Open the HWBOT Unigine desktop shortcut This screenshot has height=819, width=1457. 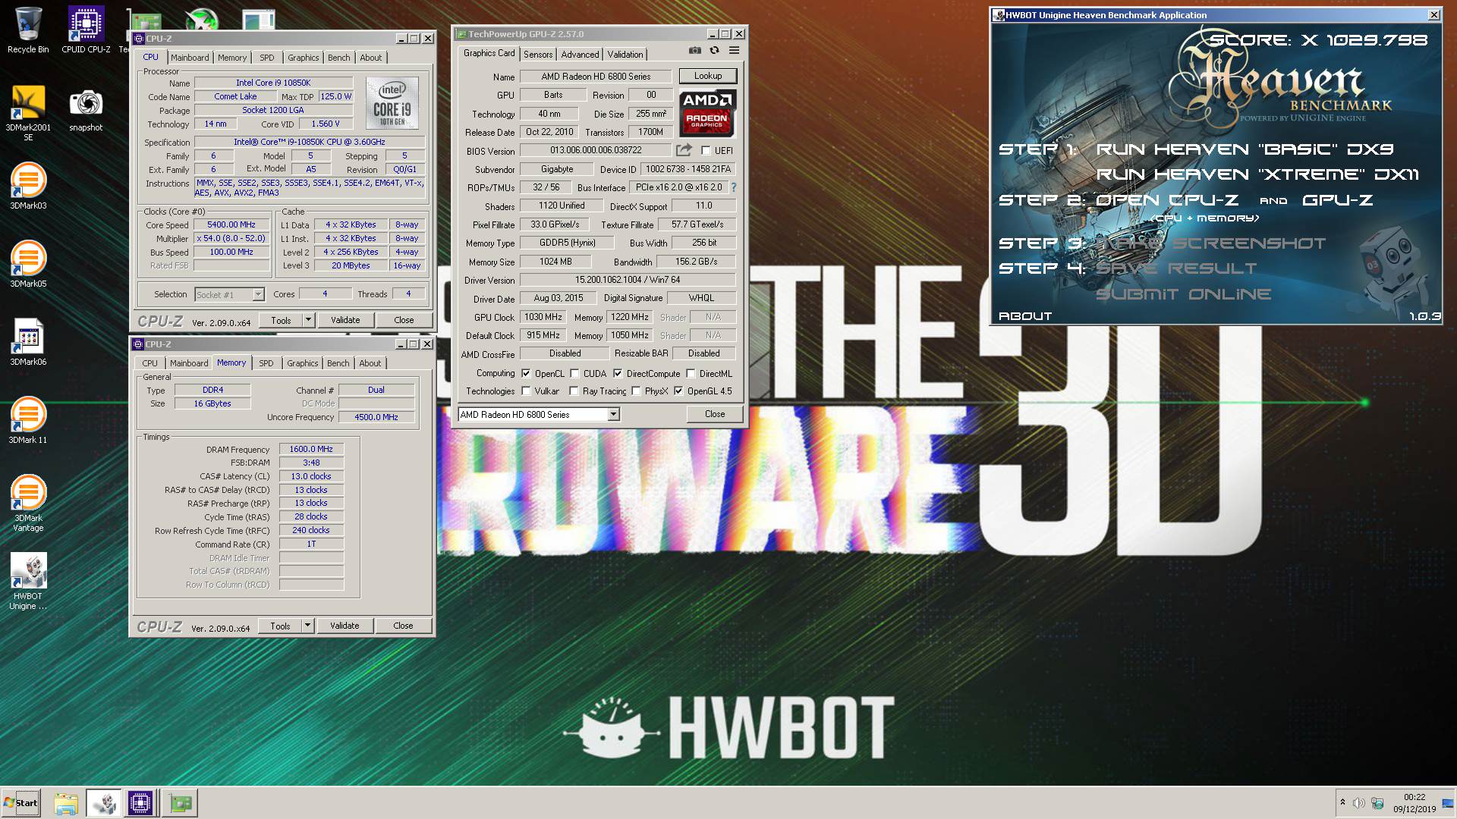click(x=28, y=582)
